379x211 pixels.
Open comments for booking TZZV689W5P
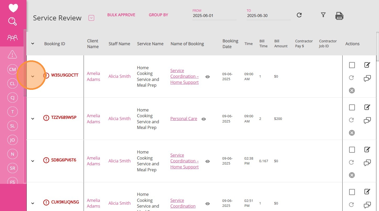click(x=367, y=121)
